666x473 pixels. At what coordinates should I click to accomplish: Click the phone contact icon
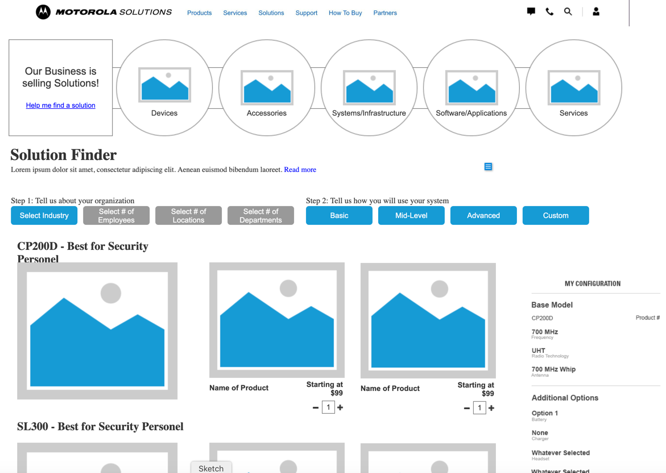(549, 11)
